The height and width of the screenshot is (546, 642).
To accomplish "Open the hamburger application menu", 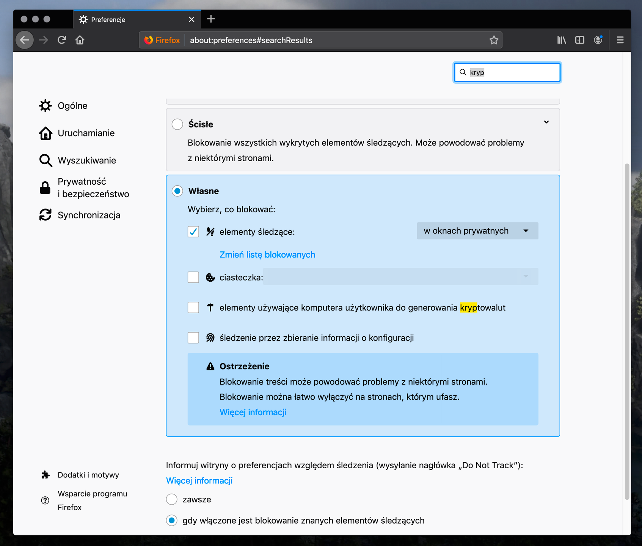I will click(620, 40).
